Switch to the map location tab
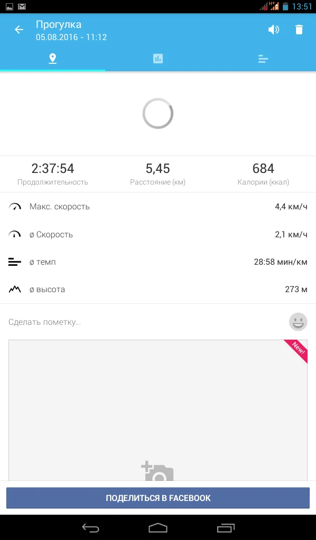 [53, 59]
